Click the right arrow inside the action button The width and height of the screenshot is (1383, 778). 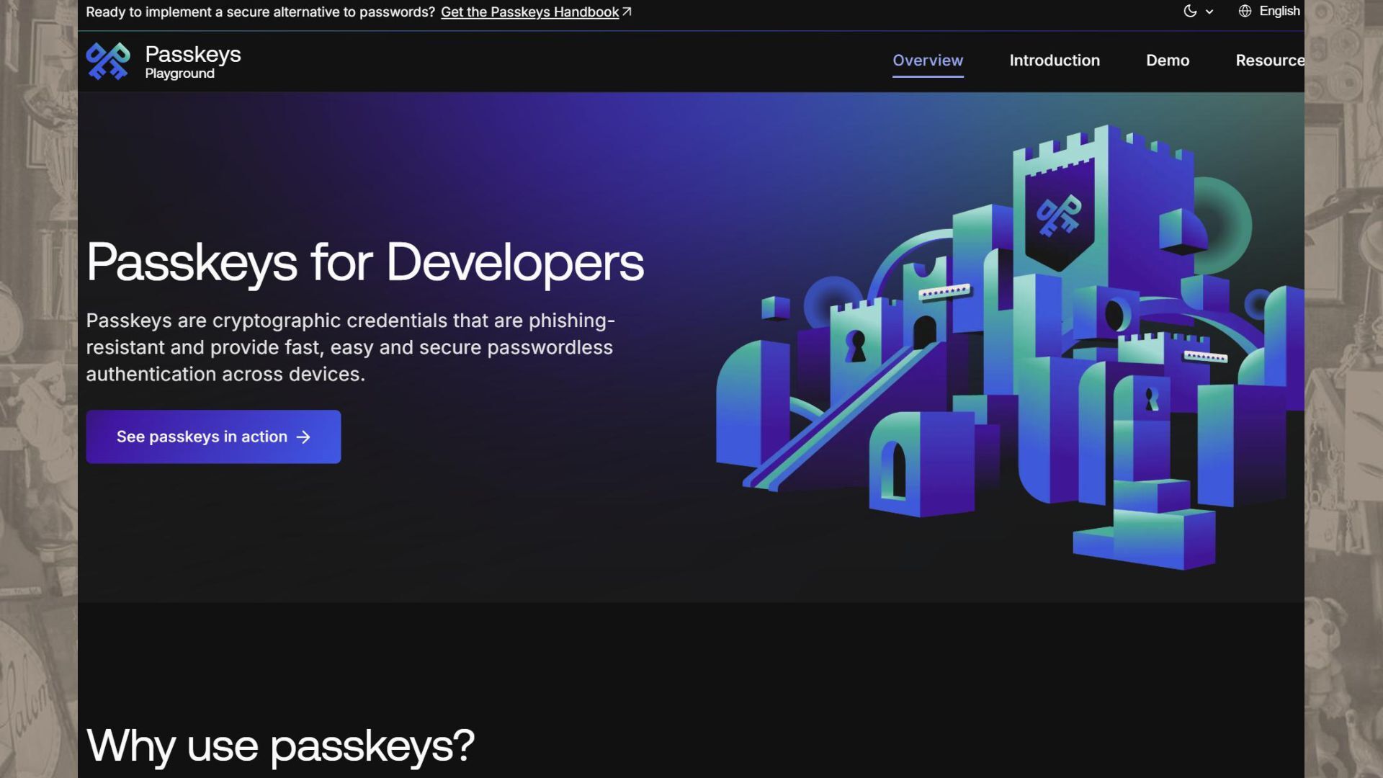tap(303, 437)
